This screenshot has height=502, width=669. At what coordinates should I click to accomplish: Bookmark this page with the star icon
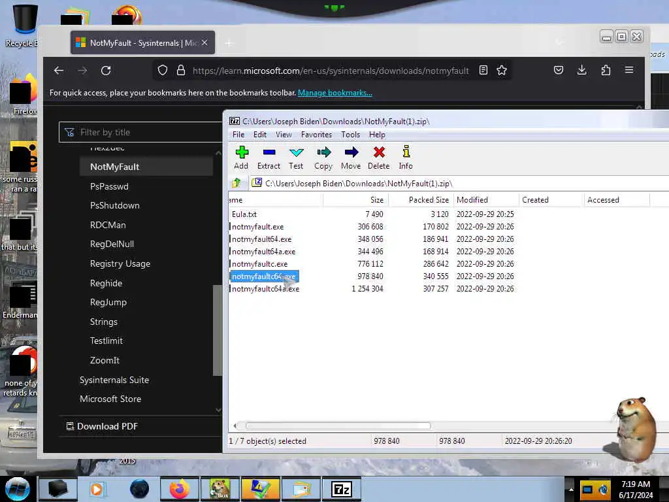click(502, 70)
